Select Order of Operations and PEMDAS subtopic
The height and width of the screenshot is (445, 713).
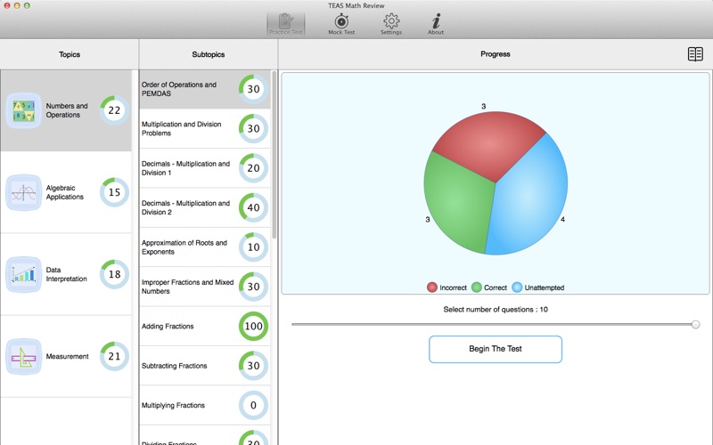coord(205,89)
